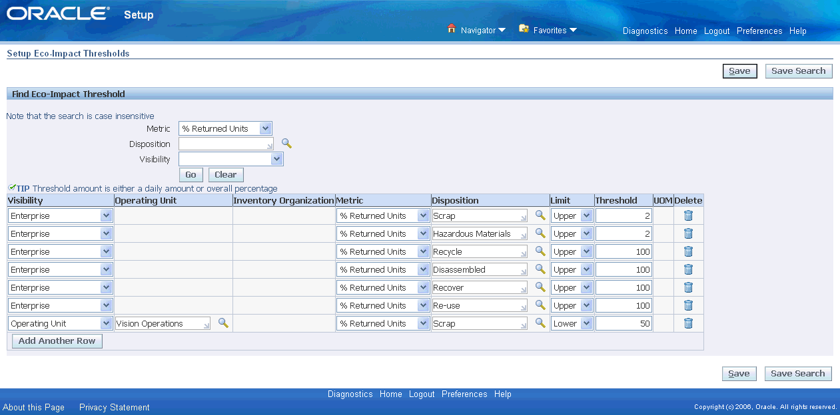Go to Home in top header
840x415 pixels.
click(685, 31)
